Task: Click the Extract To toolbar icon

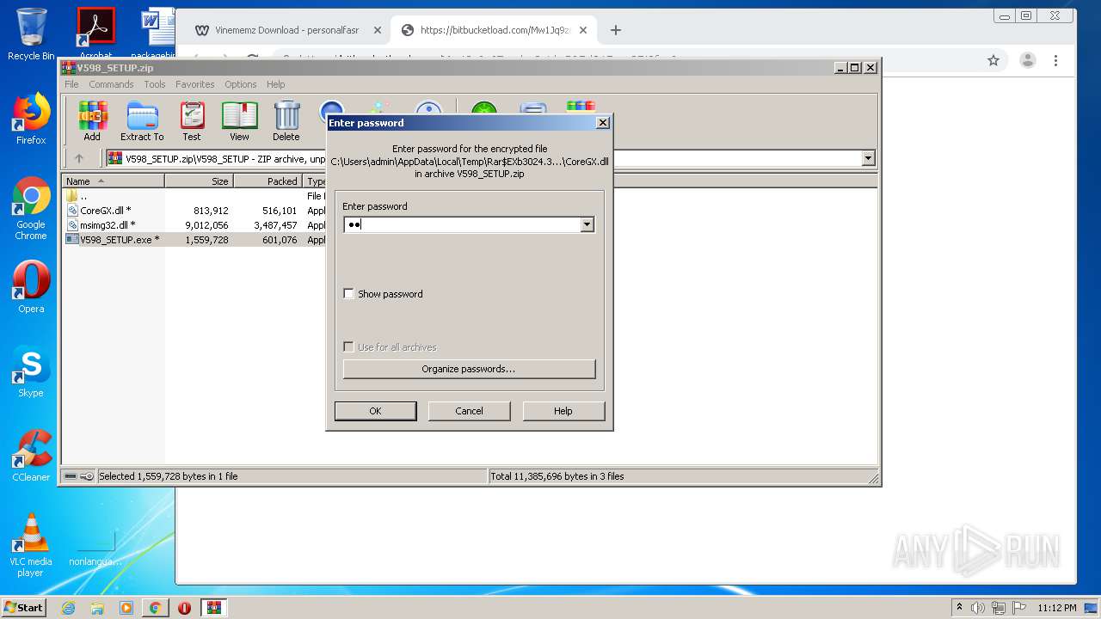Action: [142, 120]
